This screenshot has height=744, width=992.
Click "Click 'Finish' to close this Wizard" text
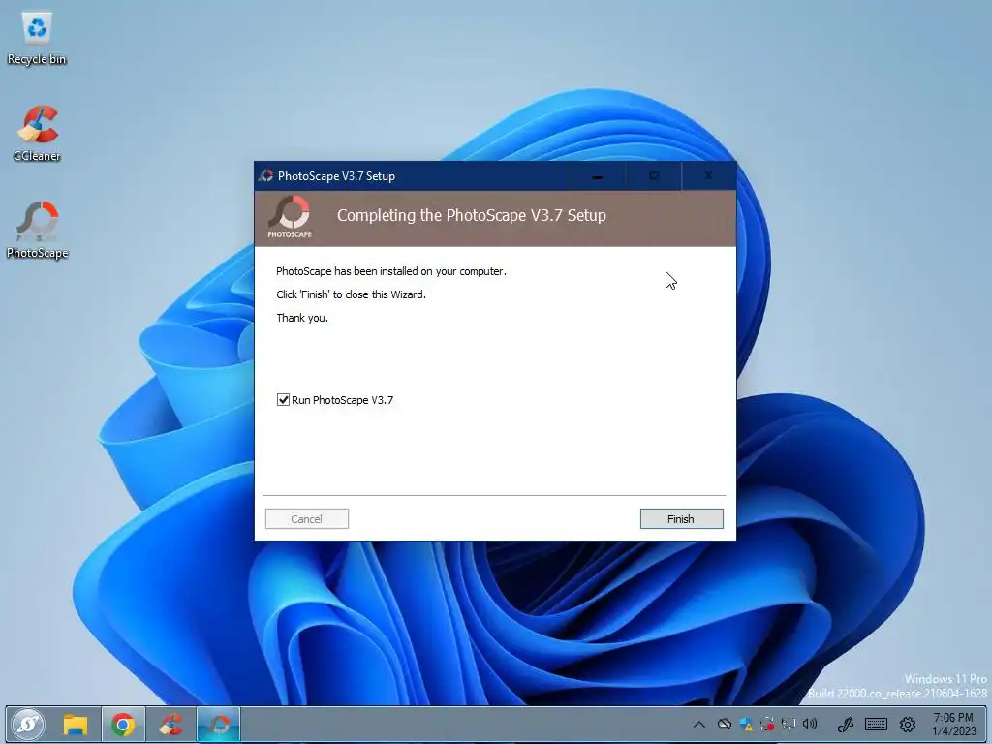351,294
